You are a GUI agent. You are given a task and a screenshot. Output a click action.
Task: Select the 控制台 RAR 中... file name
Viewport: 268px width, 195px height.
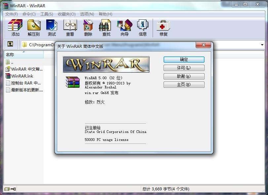[x=26, y=83]
